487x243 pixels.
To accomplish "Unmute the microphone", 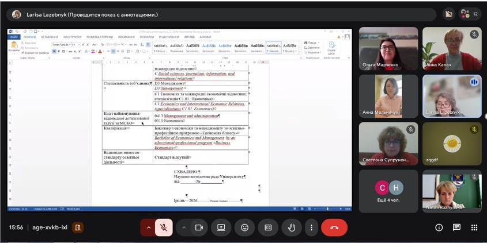I will click(x=164, y=227).
